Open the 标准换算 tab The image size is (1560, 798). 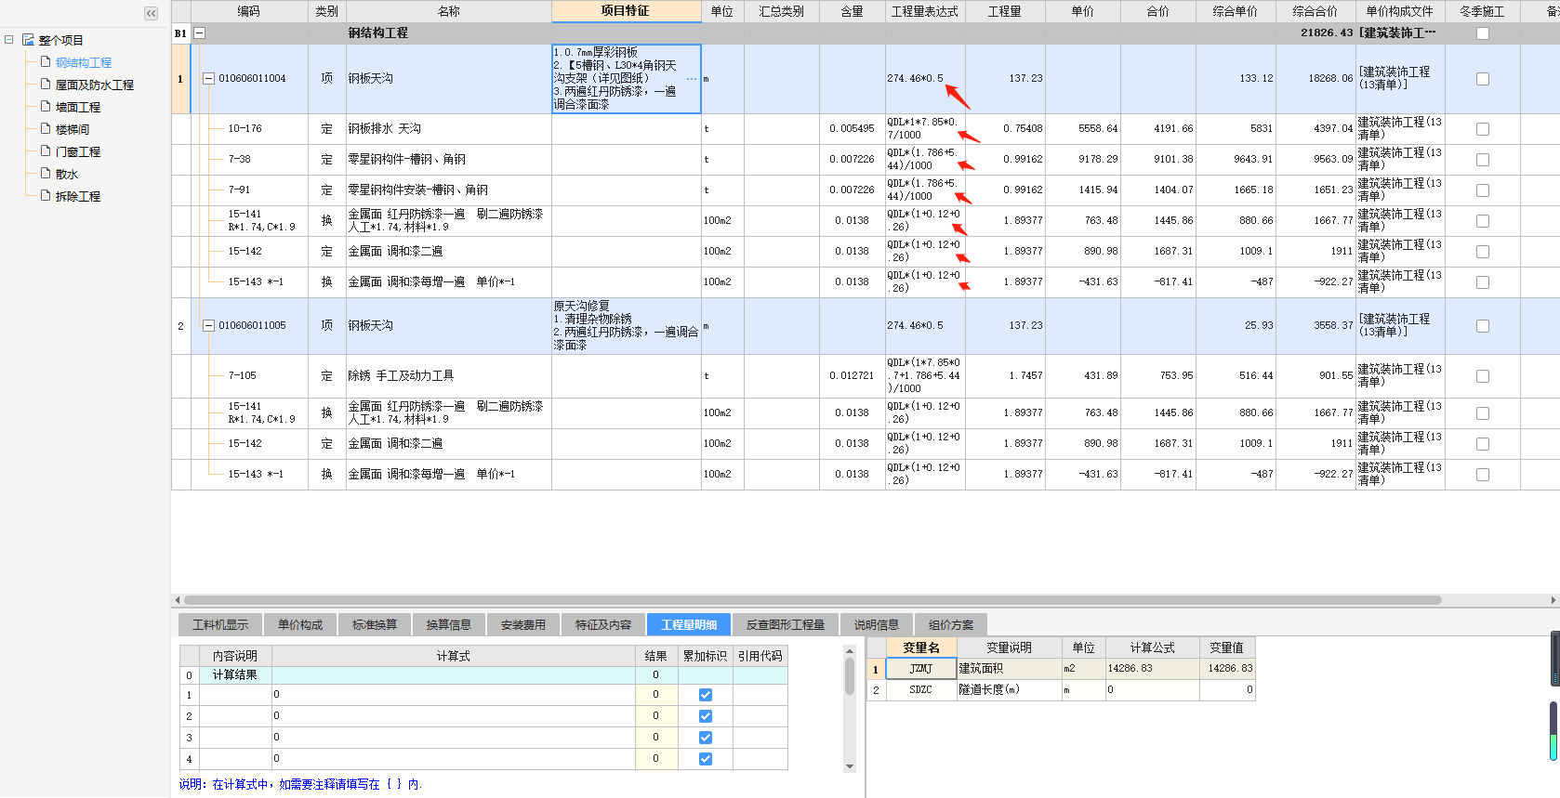coord(375,624)
